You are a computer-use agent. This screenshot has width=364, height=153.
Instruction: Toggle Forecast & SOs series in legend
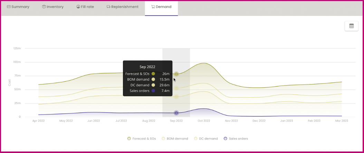[142, 139]
